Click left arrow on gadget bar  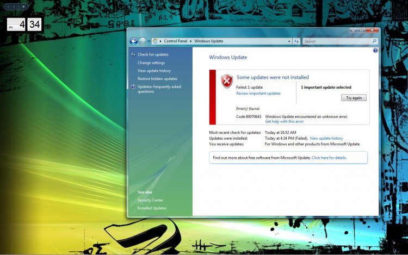(8, 7)
